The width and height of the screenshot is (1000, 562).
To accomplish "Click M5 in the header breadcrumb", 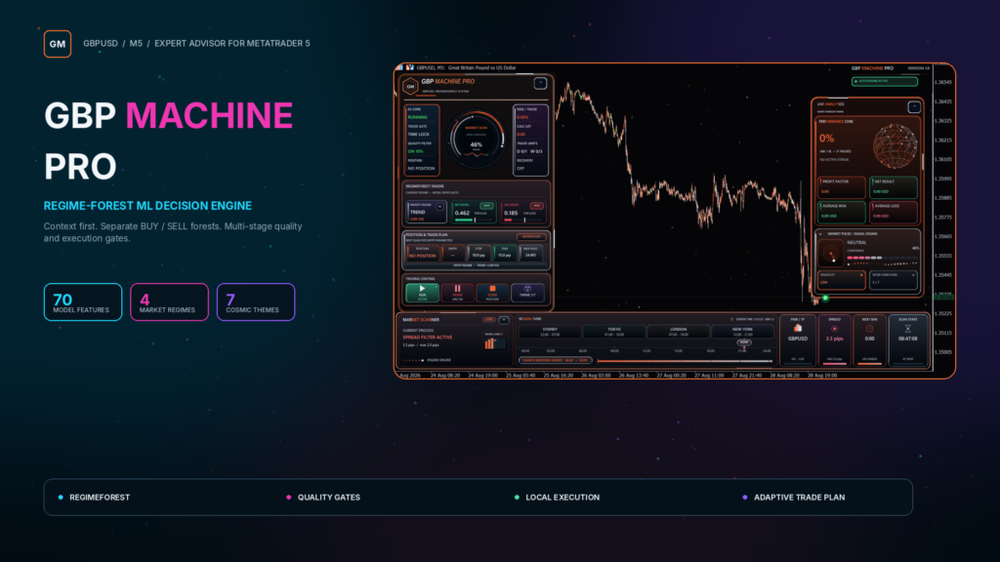I will pos(136,43).
